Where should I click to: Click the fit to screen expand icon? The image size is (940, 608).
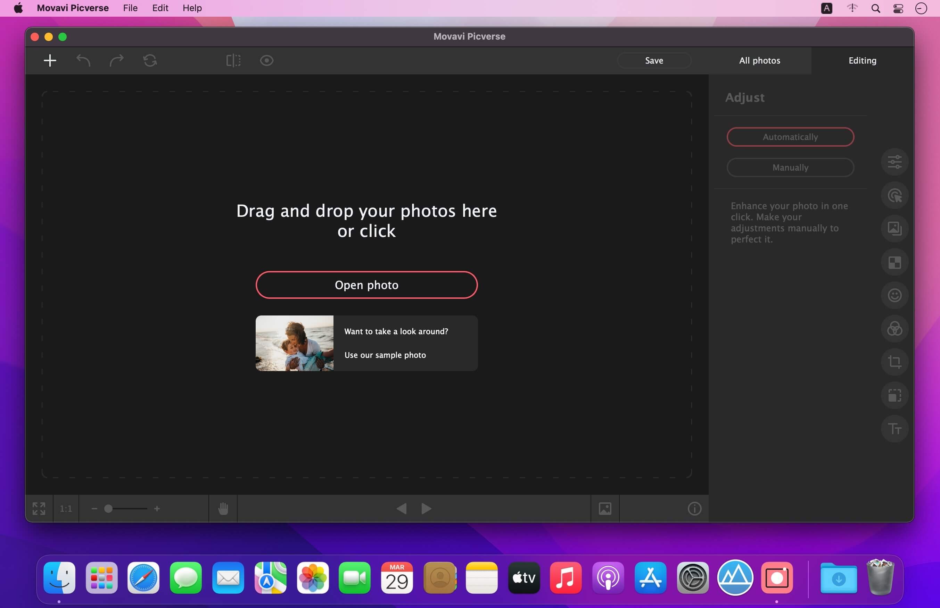39,509
